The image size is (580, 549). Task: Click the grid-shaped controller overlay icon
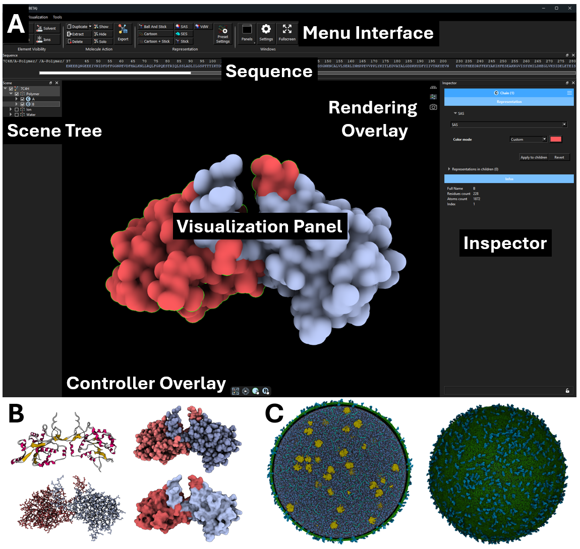point(235,391)
